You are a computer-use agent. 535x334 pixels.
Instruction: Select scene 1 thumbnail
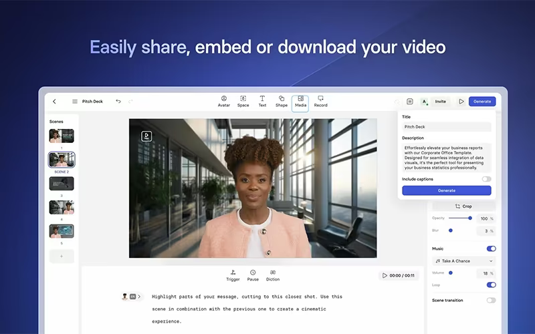click(62, 136)
